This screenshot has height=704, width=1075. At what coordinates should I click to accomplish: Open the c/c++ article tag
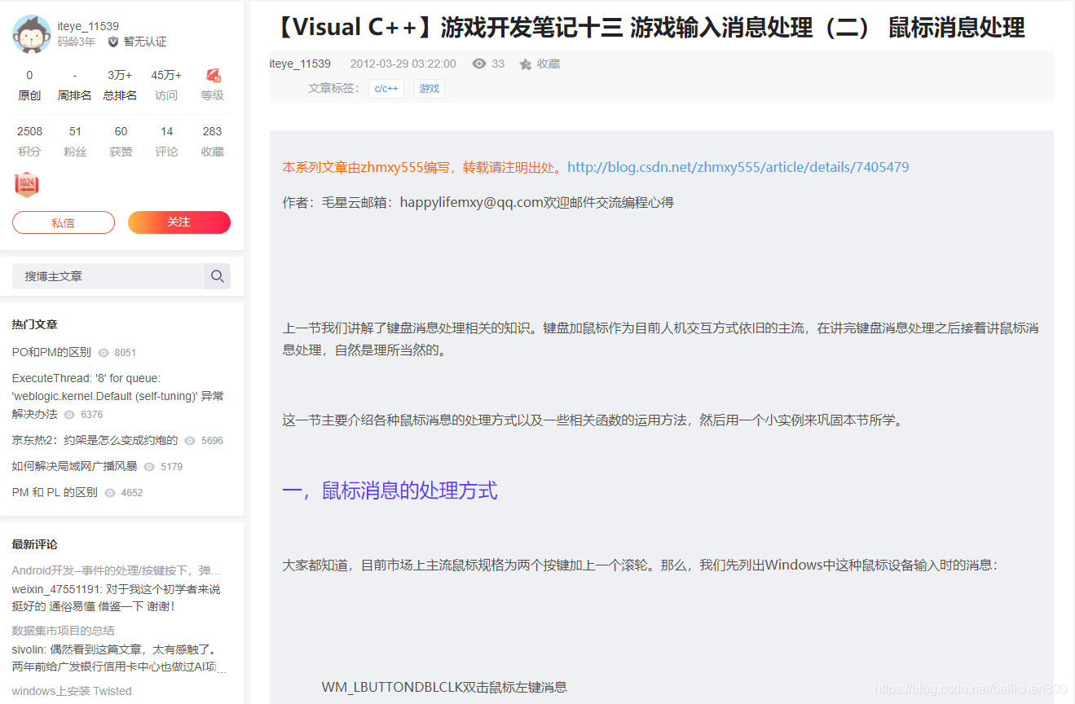pos(386,89)
